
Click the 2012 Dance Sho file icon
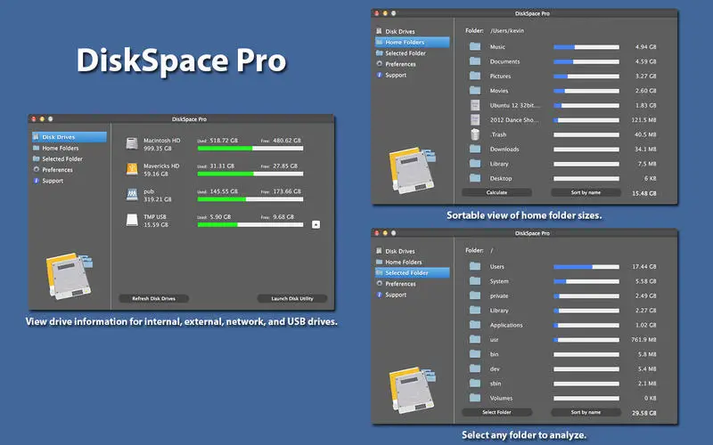tap(475, 119)
